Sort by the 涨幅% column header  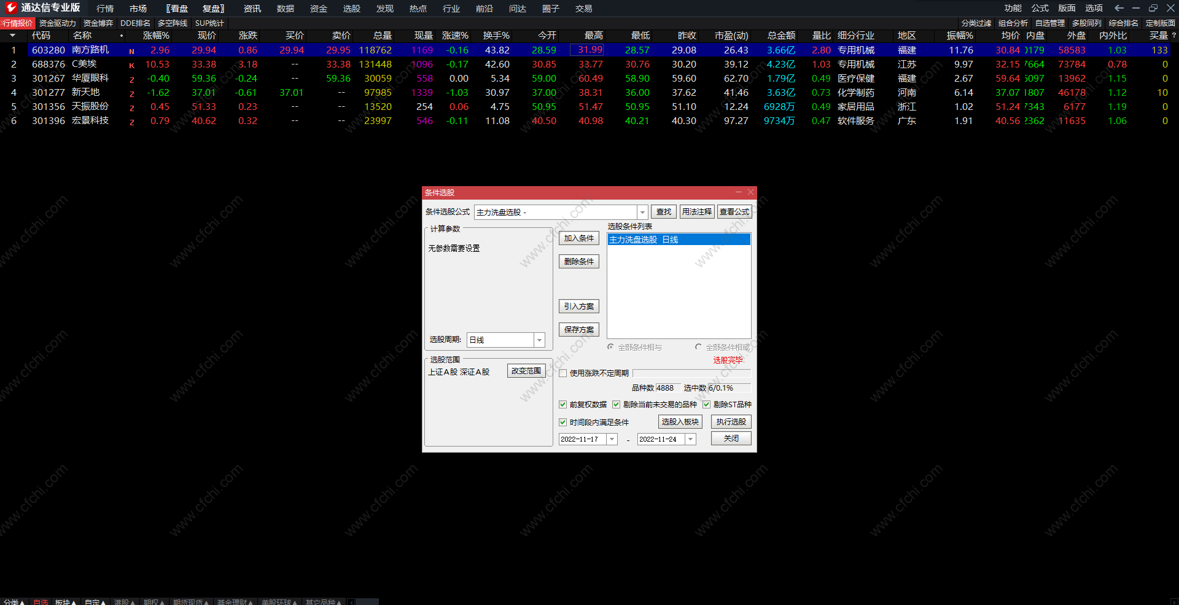click(156, 36)
